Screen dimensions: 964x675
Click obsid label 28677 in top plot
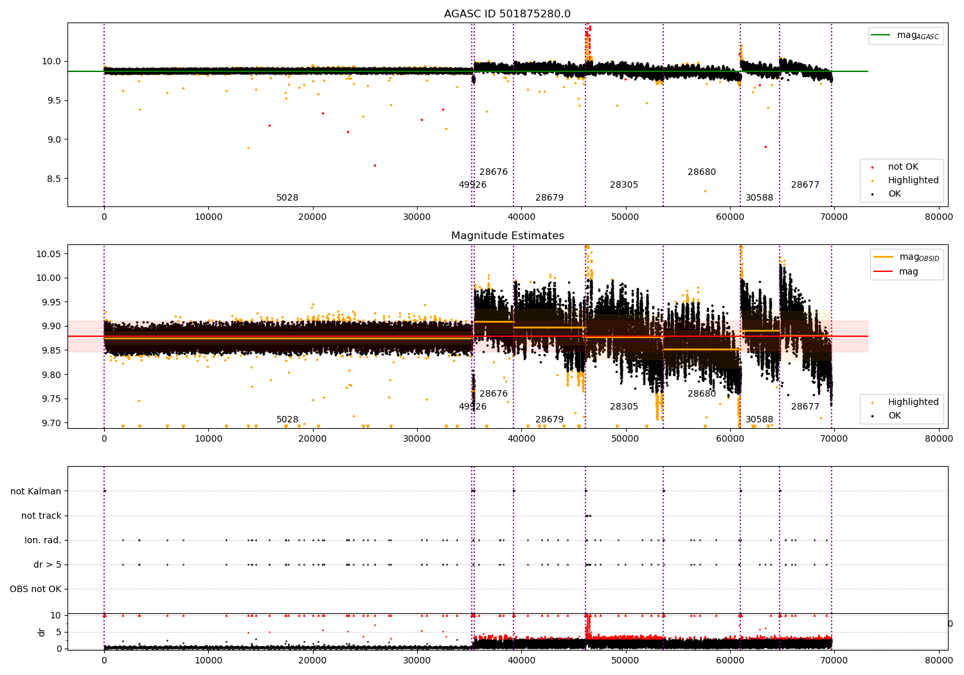(x=805, y=185)
